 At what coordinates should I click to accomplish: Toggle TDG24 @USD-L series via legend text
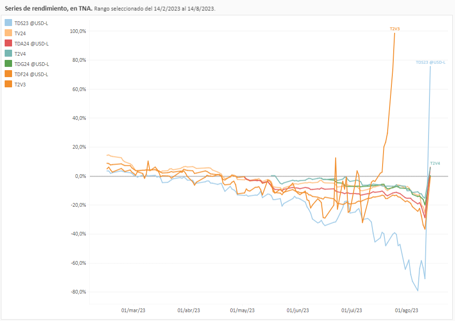pos(32,64)
